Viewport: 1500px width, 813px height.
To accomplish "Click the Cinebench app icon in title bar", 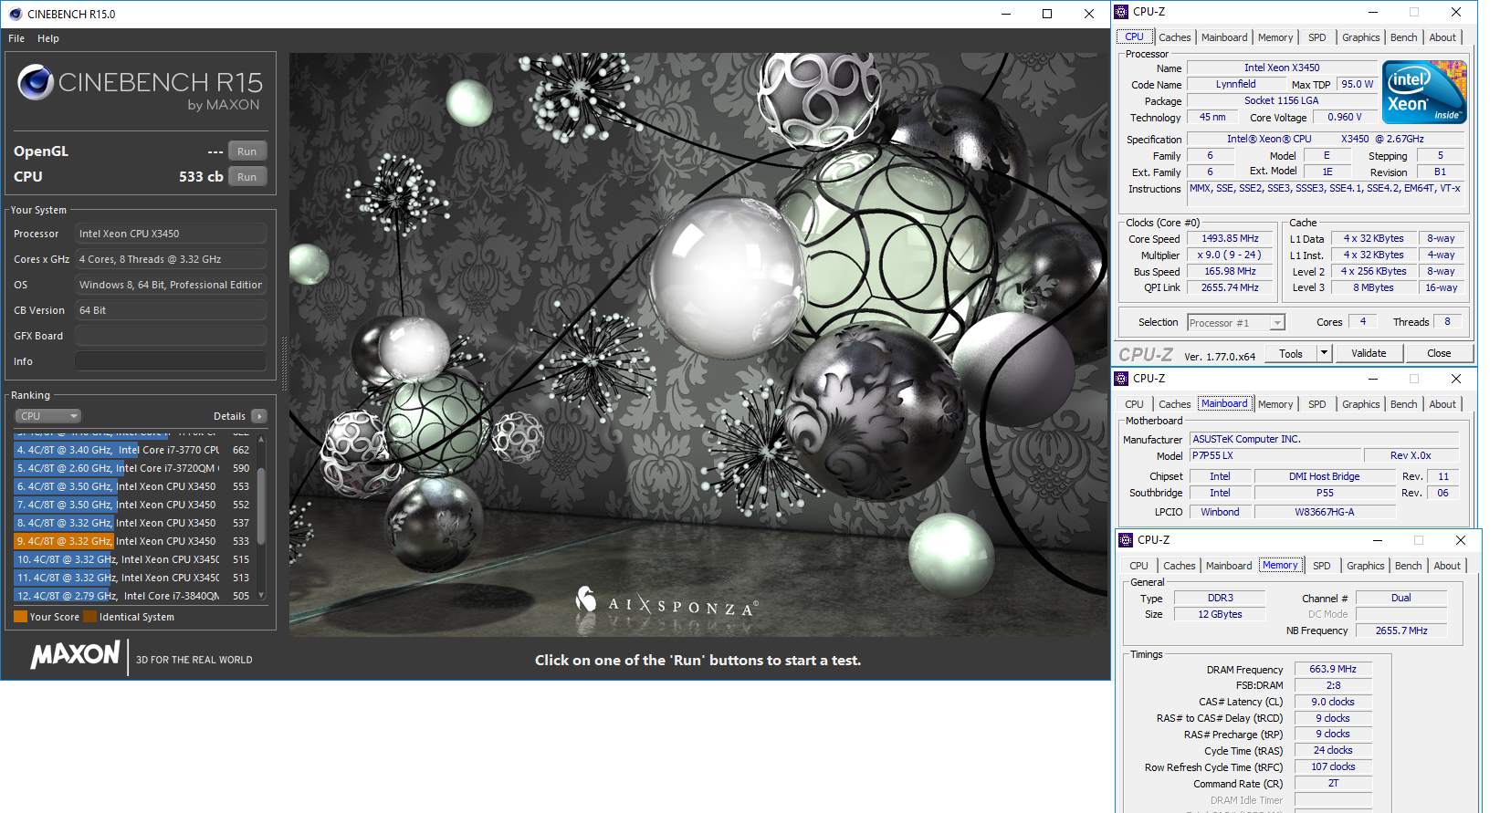I will coord(15,14).
